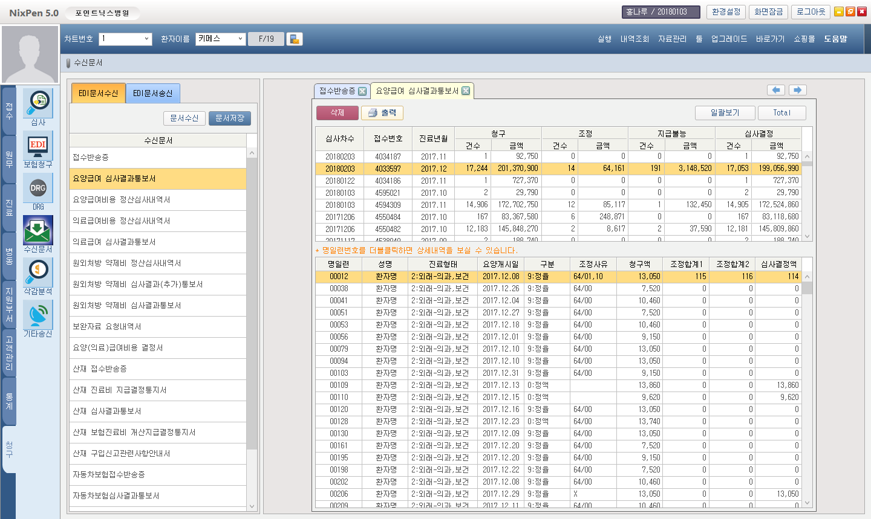Viewport: 871px width, 519px height.
Task: Expand the 차트번호 dropdown
Action: [x=146, y=39]
